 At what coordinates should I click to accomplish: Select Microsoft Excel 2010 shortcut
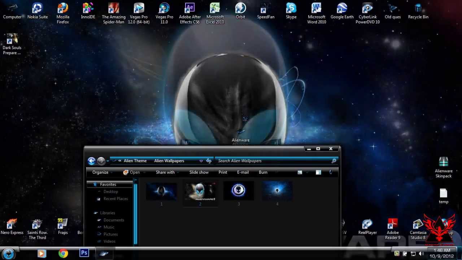215,13
